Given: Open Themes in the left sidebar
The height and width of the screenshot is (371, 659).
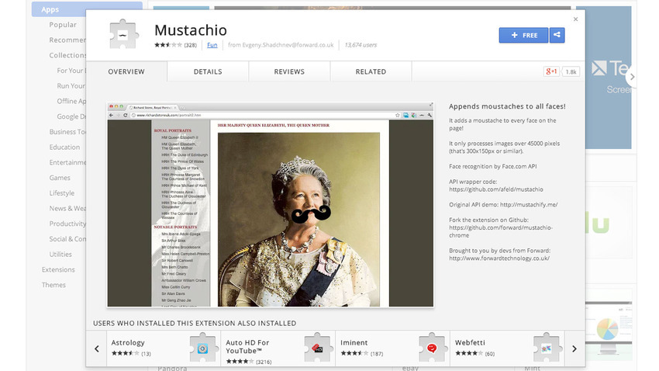Looking at the screenshot, I should pos(53,285).
